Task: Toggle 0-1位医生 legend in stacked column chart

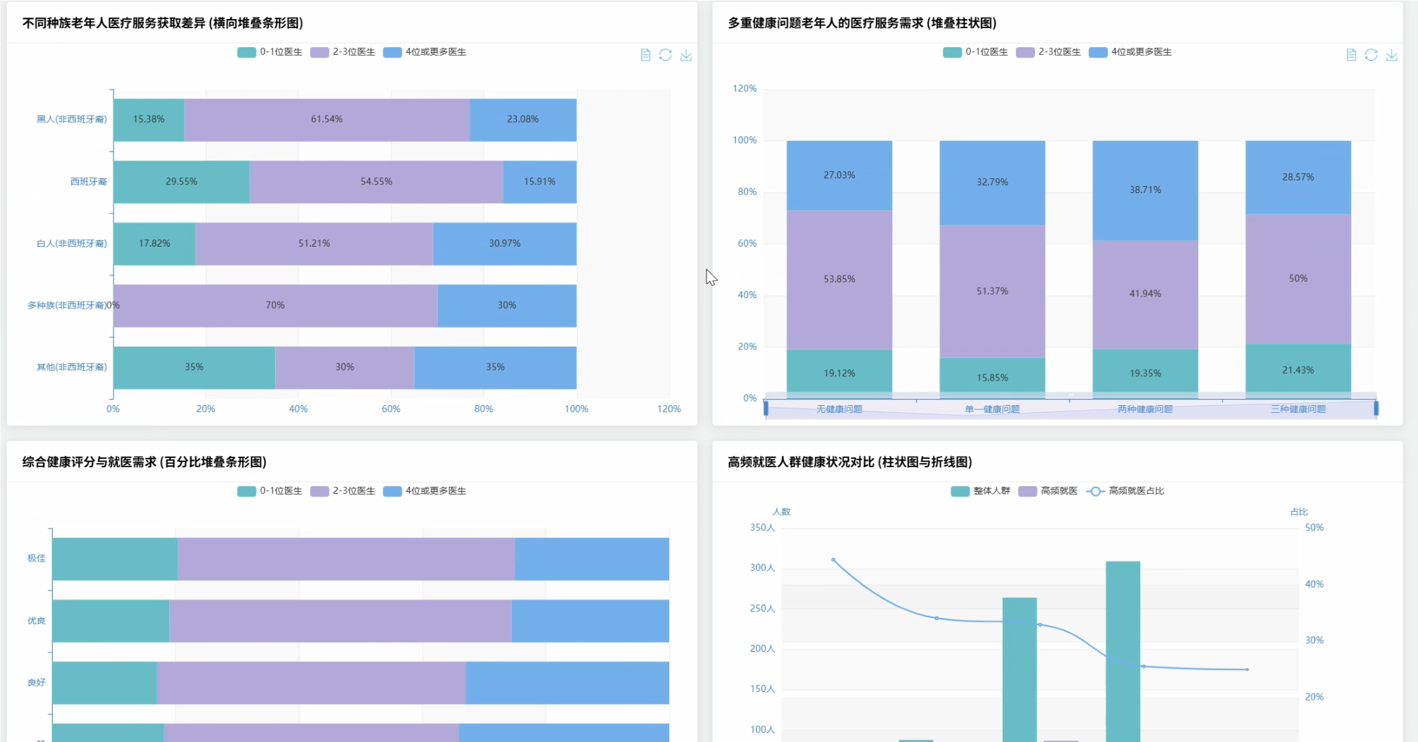Action: click(975, 52)
